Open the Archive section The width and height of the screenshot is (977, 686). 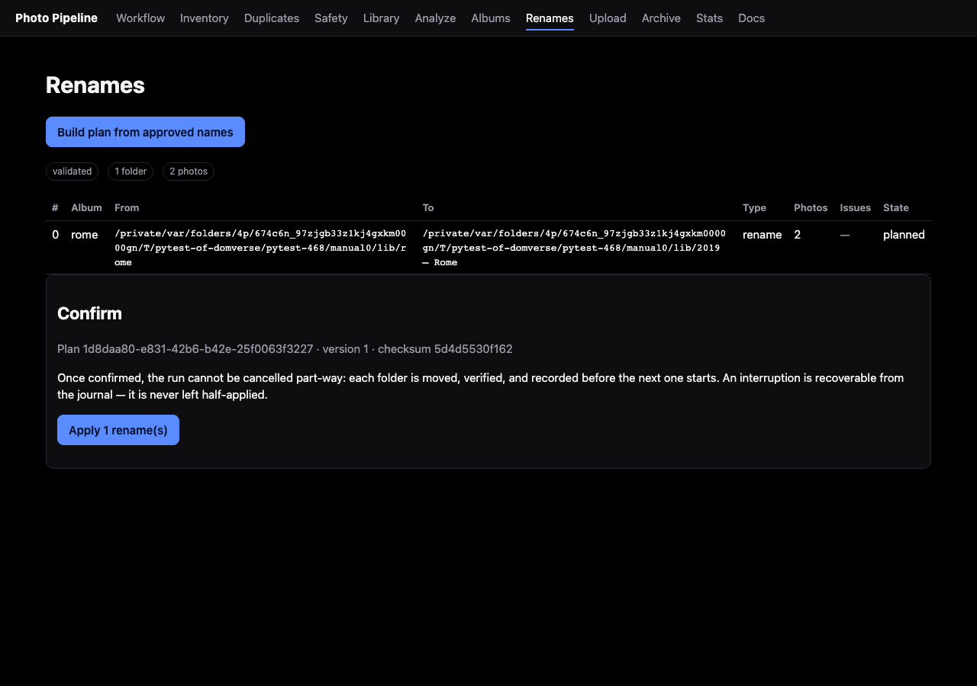click(661, 18)
